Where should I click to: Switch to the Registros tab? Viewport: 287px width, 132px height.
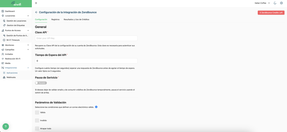click(x=56, y=19)
